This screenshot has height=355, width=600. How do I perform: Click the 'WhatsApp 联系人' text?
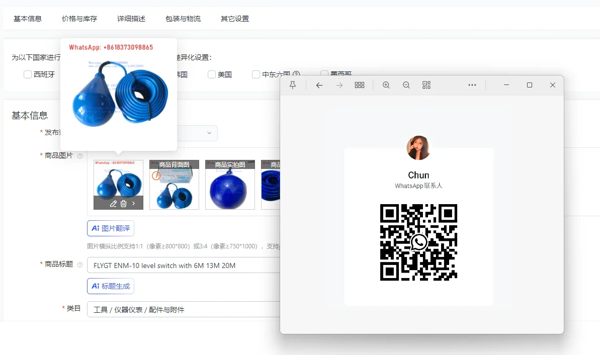418,186
